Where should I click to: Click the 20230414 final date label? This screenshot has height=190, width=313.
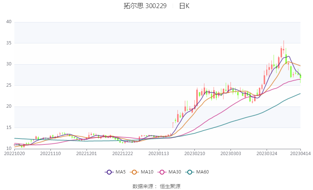(x=300, y=154)
